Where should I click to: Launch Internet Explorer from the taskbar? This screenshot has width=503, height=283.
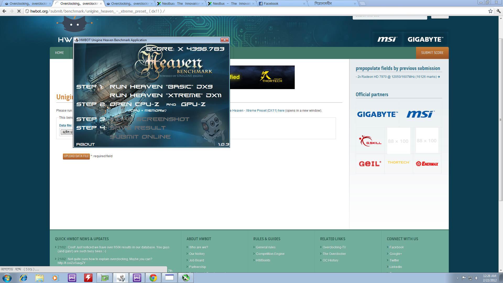tap(24, 278)
